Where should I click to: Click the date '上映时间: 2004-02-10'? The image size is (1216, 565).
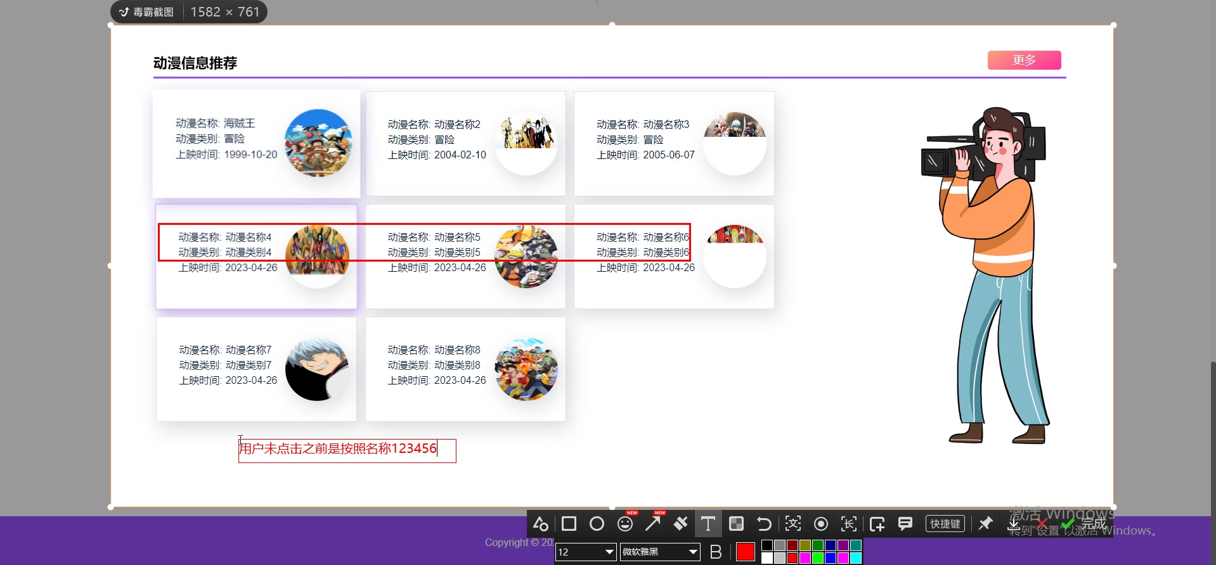(x=437, y=155)
